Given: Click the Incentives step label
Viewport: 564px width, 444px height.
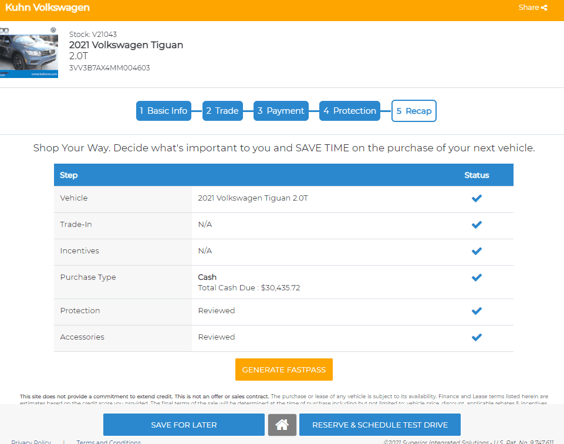Looking at the screenshot, I should coord(79,251).
